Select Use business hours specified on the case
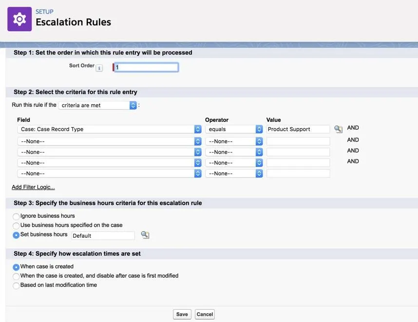Viewport: 418px width, 322px height. (16, 226)
